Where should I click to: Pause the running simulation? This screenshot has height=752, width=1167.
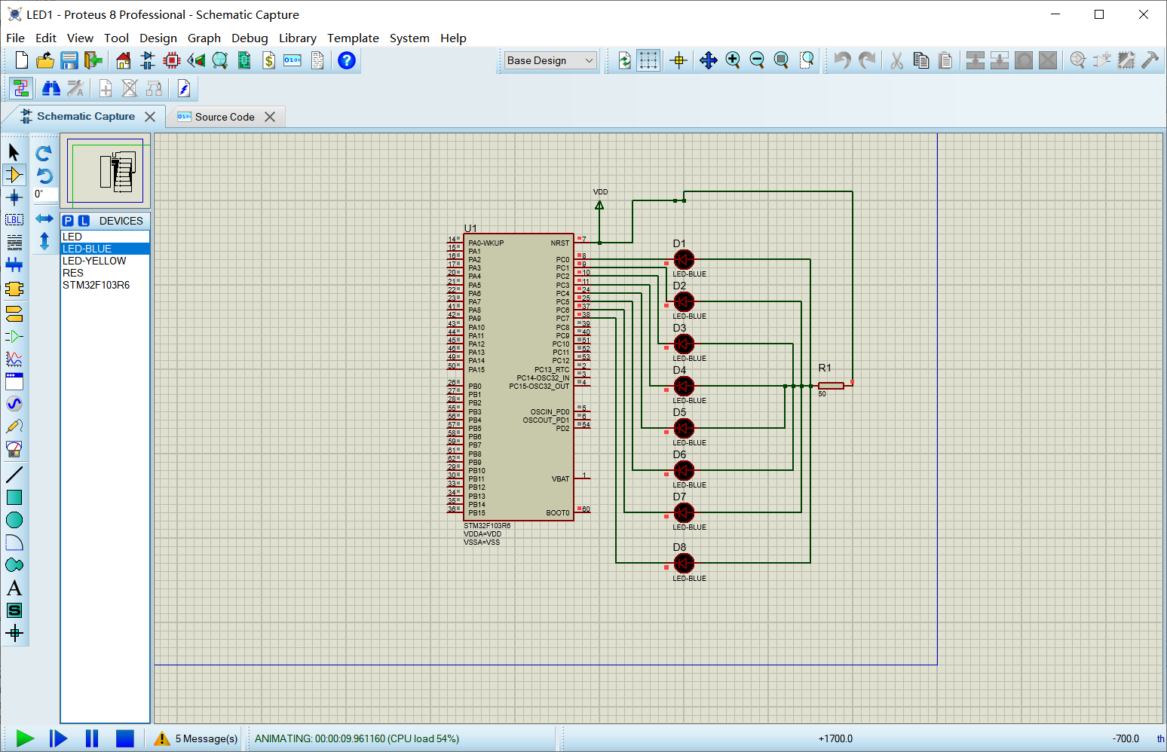pos(91,738)
